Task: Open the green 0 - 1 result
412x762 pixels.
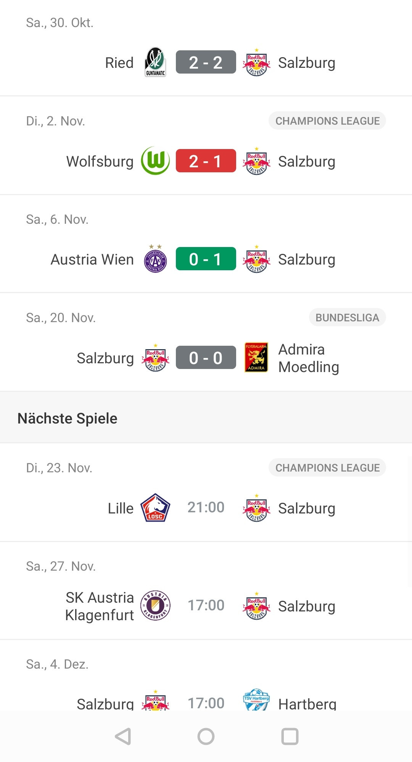Action: [206, 259]
